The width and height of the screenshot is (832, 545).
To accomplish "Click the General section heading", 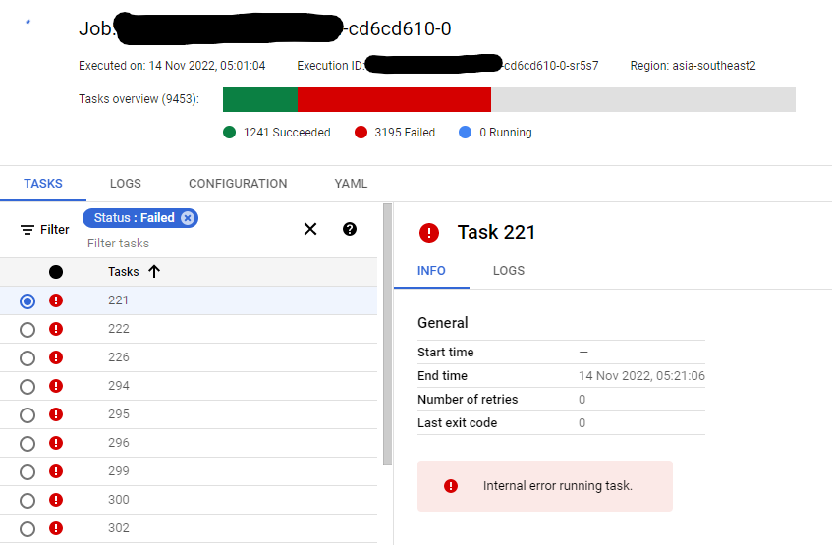I will tap(443, 323).
